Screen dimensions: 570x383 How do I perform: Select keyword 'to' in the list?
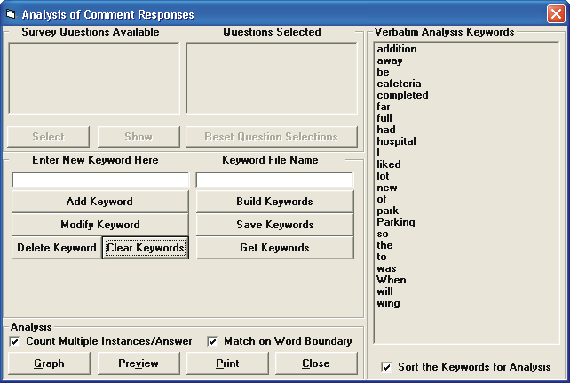click(x=382, y=257)
